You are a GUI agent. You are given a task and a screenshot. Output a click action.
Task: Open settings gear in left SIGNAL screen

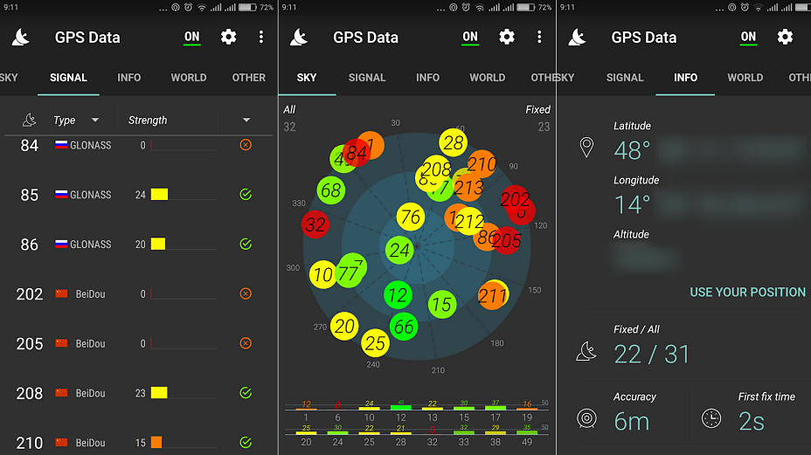coord(229,37)
